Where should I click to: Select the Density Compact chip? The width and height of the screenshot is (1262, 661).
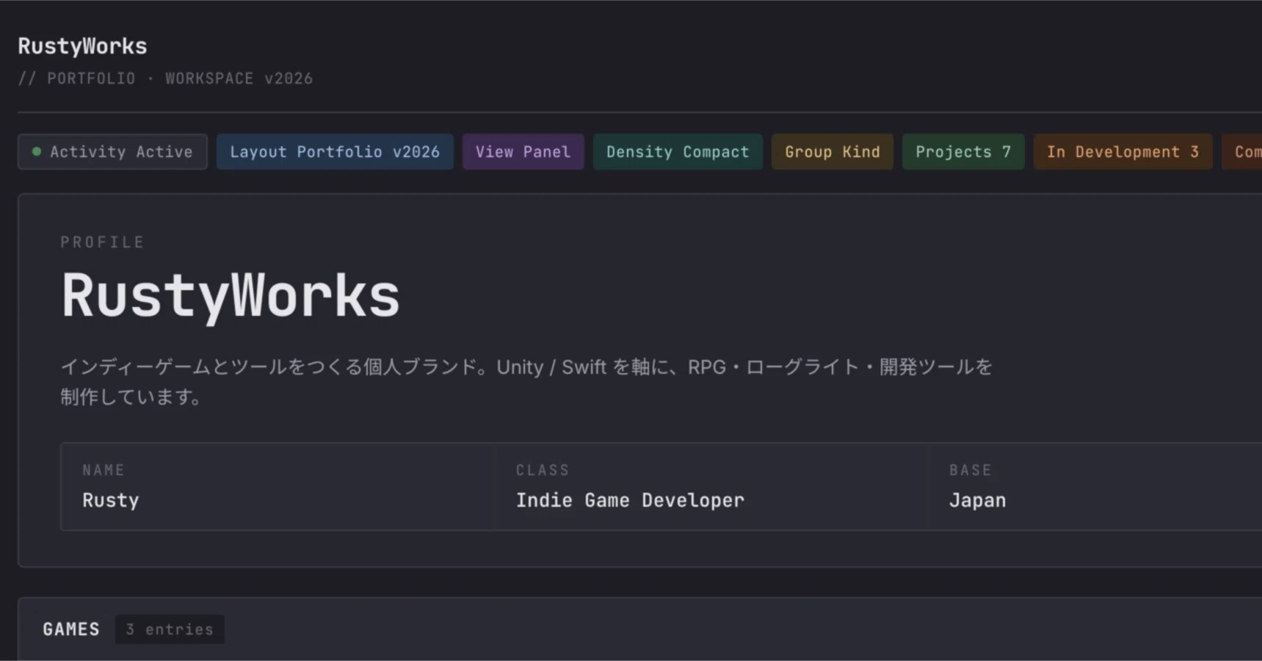click(x=678, y=152)
